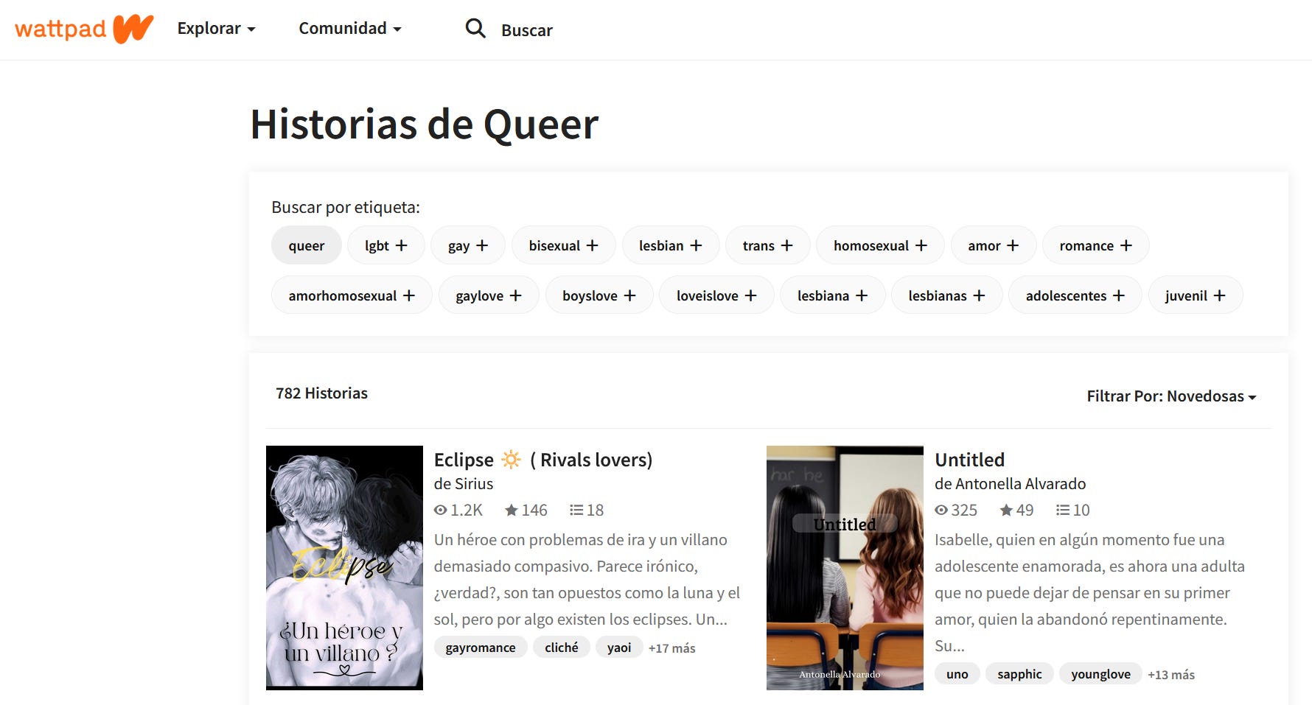This screenshot has height=705, width=1312.
Task: Add the lesbianas tag filter
Action: click(946, 295)
